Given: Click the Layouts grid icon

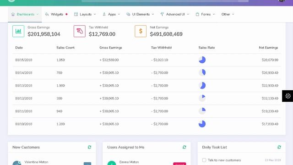Looking at the screenshot, I should 76,14.
